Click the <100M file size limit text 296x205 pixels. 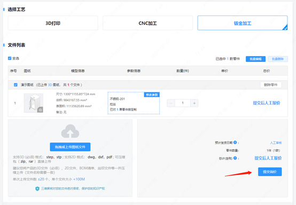[79, 179]
